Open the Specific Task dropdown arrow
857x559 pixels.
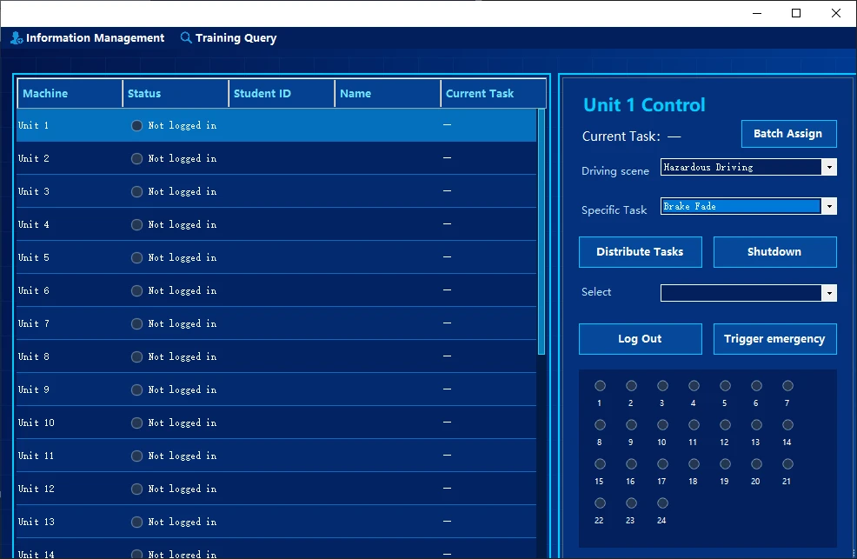pos(829,207)
